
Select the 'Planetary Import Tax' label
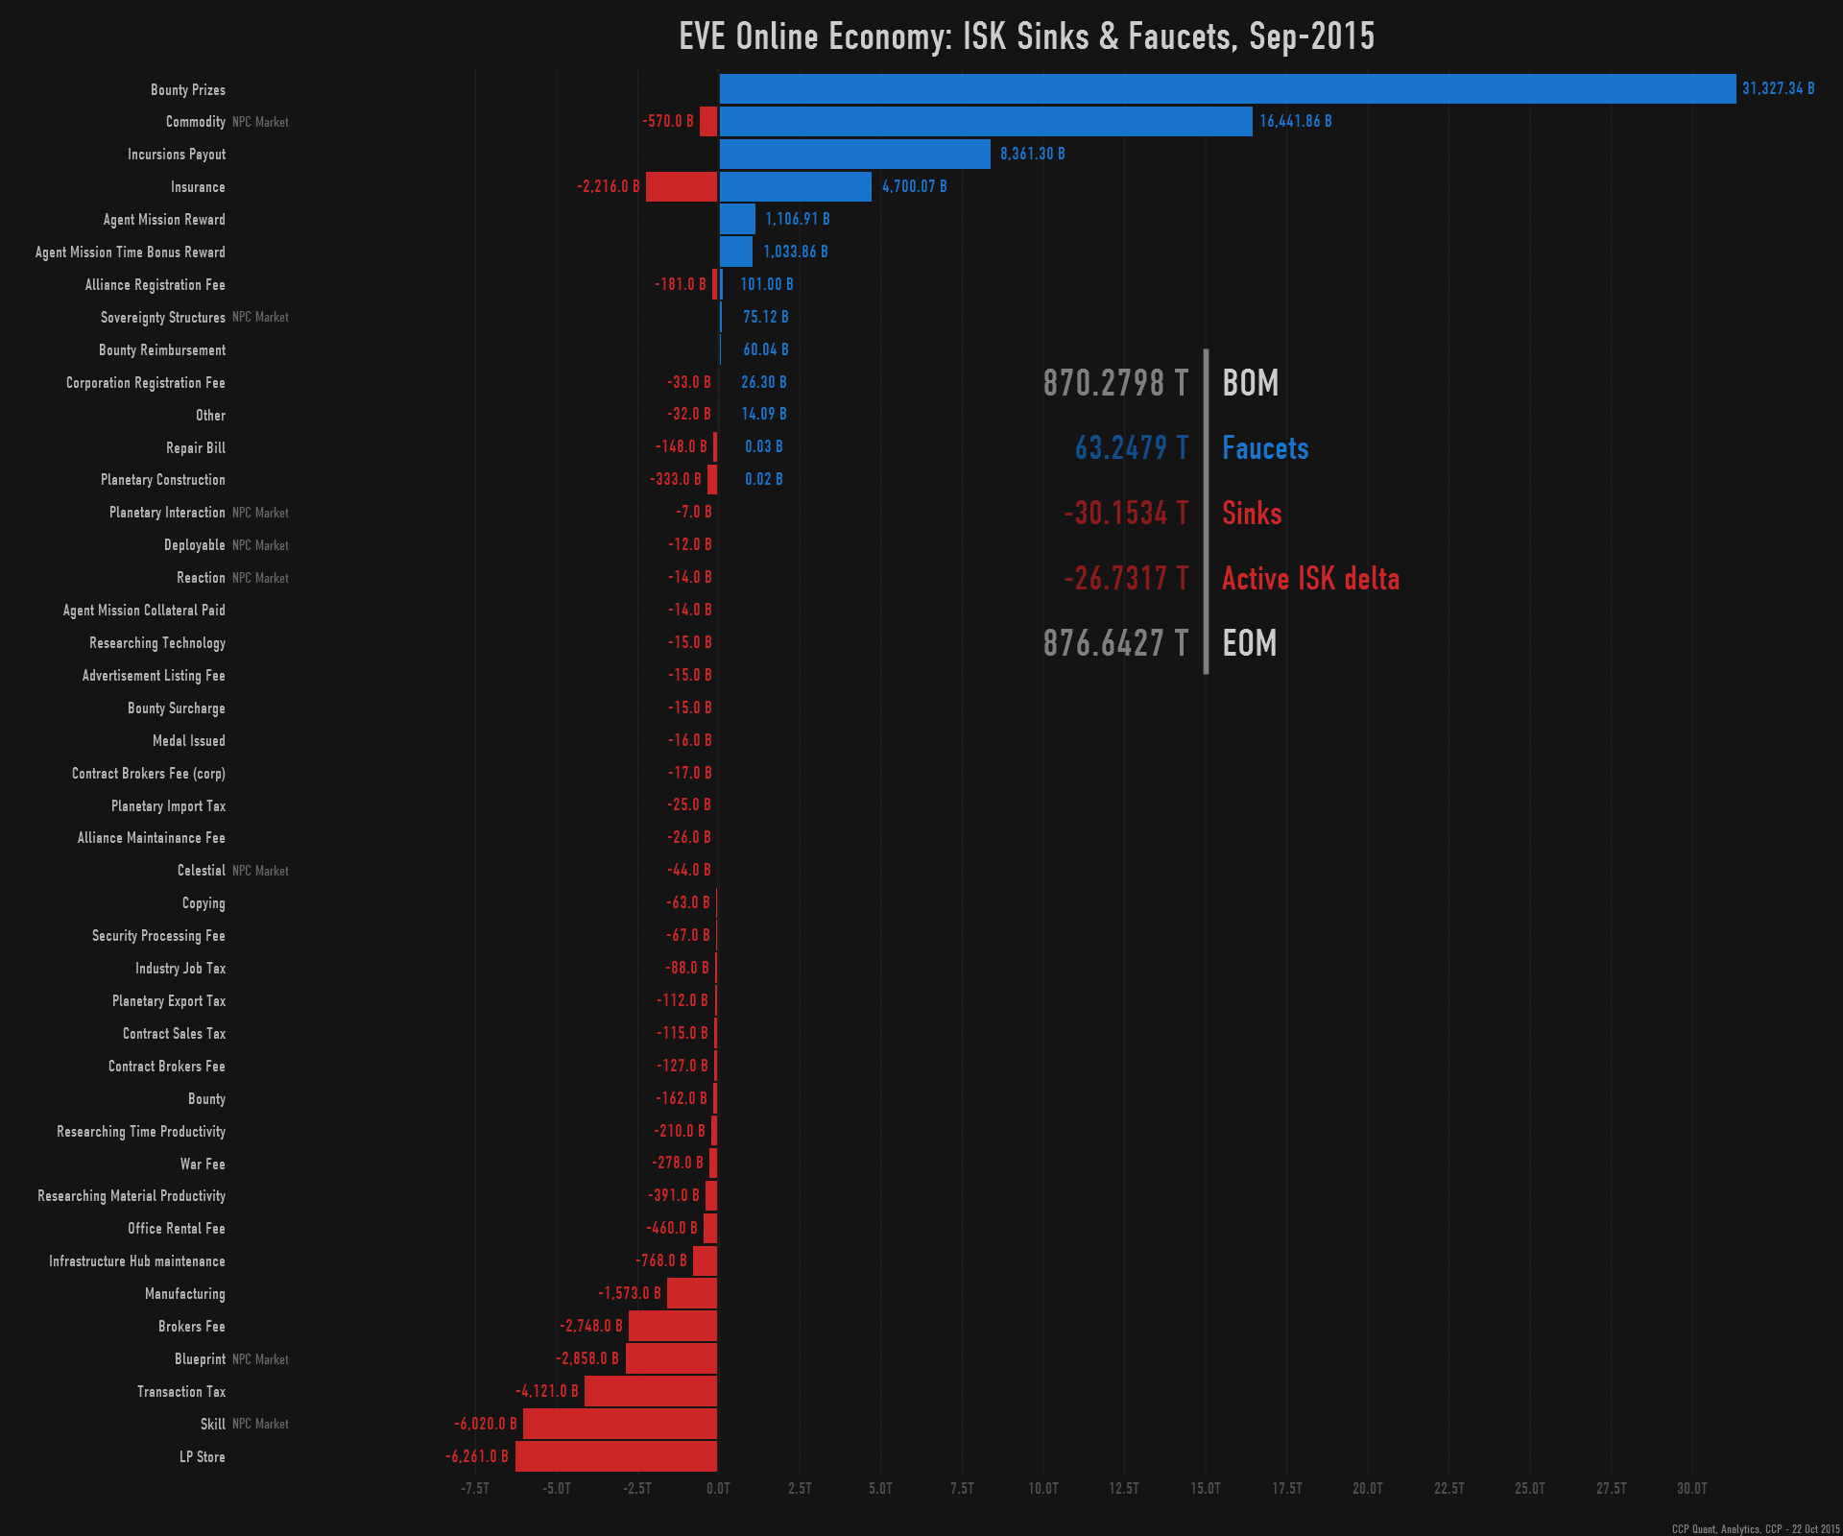click(x=168, y=806)
